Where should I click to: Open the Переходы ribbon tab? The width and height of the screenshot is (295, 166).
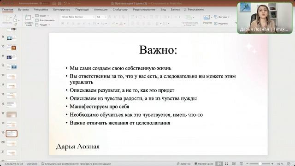point(82,9)
